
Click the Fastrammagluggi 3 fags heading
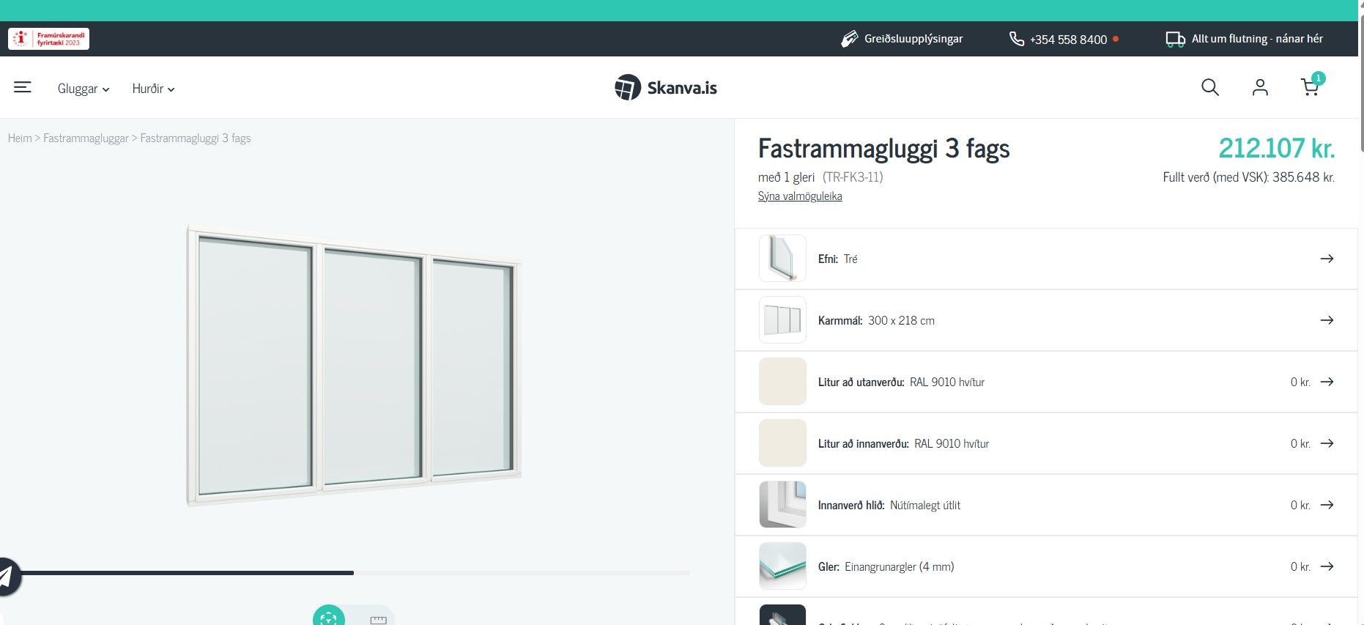pos(883,149)
